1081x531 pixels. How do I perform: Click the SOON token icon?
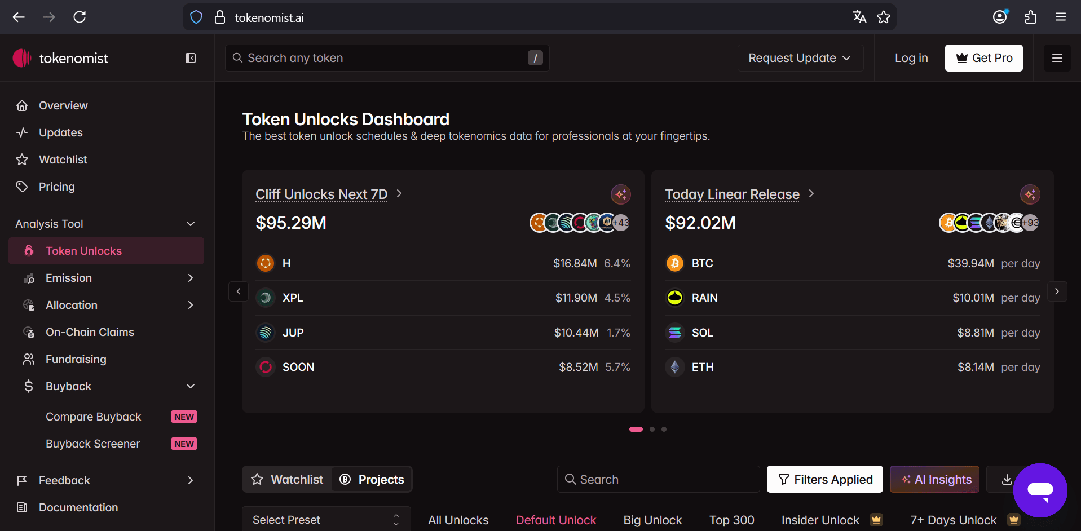(x=265, y=367)
